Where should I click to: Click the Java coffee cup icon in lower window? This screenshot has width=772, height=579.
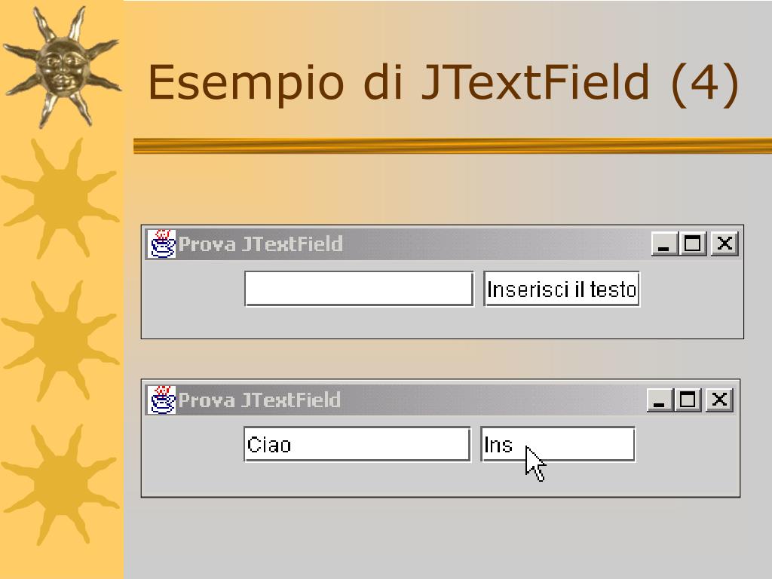(161, 400)
